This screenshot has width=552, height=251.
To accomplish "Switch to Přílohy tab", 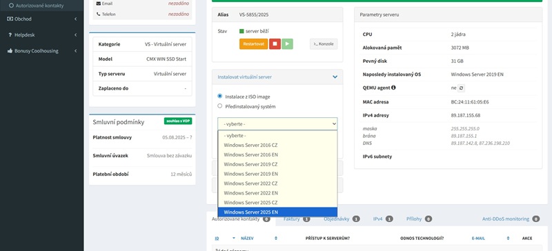I will click(419, 219).
